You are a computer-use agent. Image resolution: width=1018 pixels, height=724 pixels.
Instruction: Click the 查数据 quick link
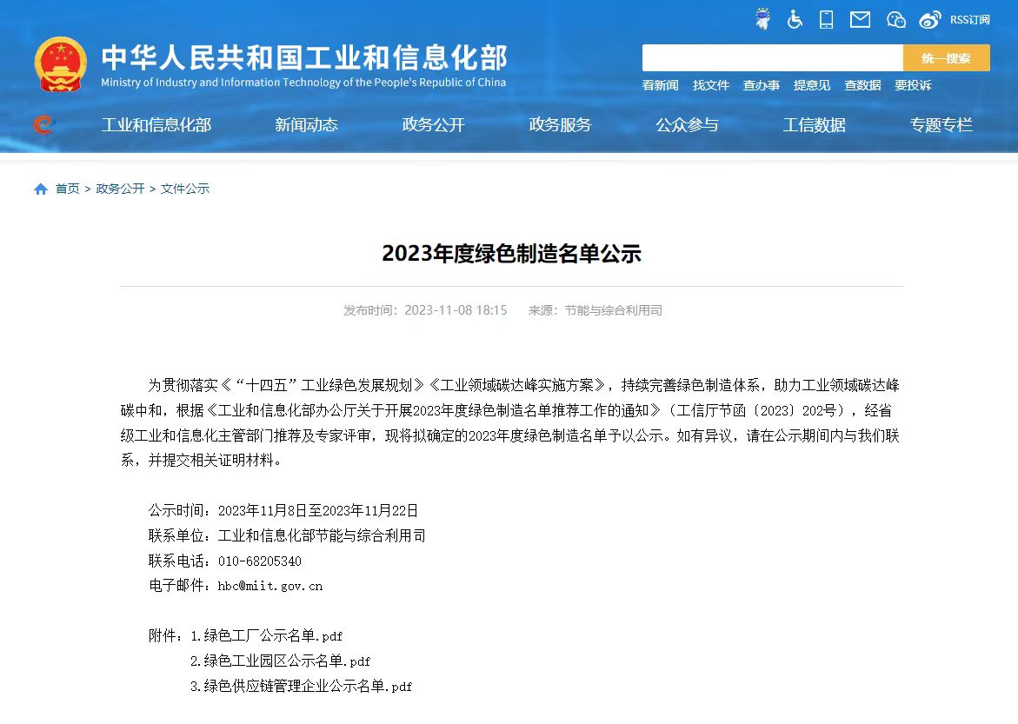862,85
